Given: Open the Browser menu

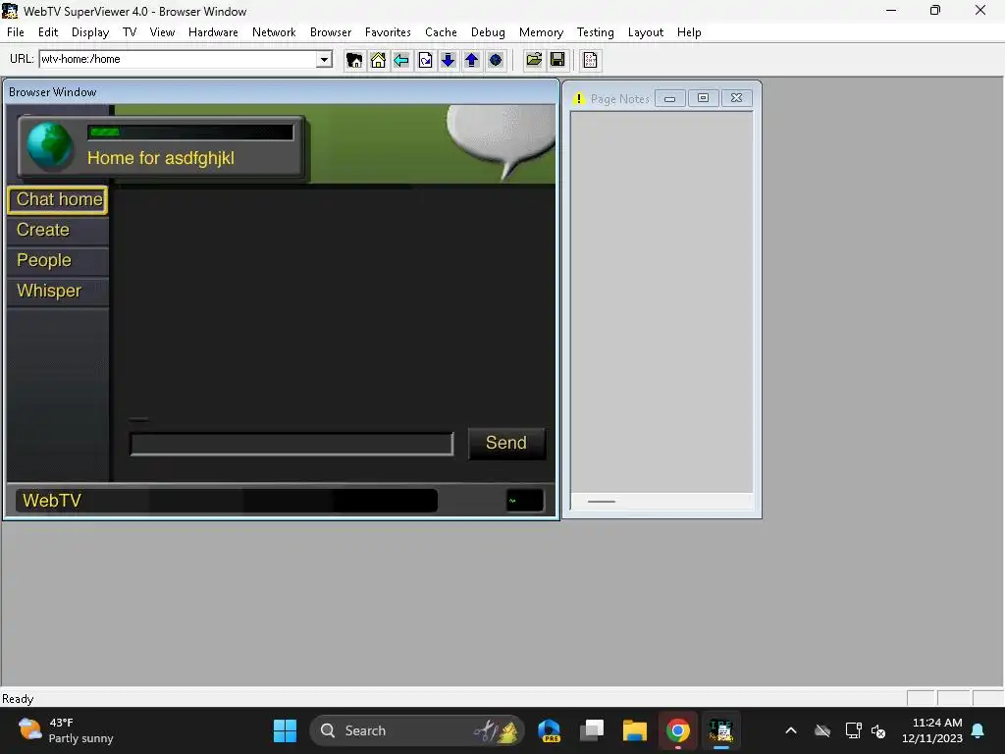Looking at the screenshot, I should tap(331, 32).
